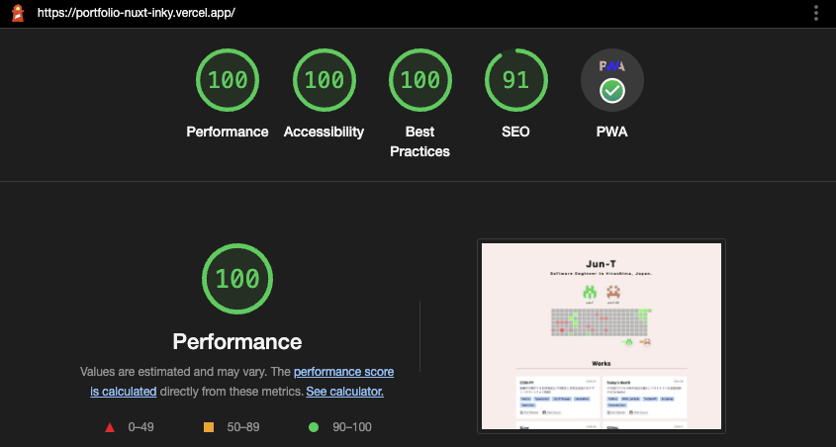Click the green circle 90–100 legend icon
This screenshot has height=447, width=836.
[x=314, y=427]
